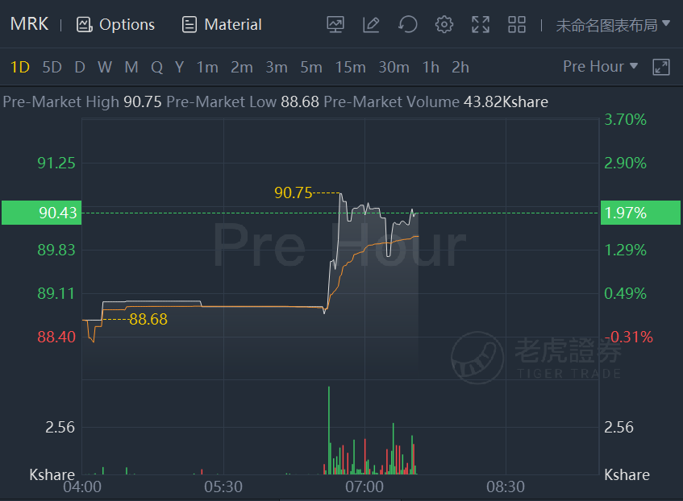683x501 pixels.
Task: Open the Pre Hour dropdown
Action: pos(601,66)
